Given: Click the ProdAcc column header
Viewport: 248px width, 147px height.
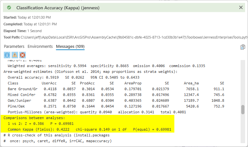Looking at the screenshot, I should 87,83.
